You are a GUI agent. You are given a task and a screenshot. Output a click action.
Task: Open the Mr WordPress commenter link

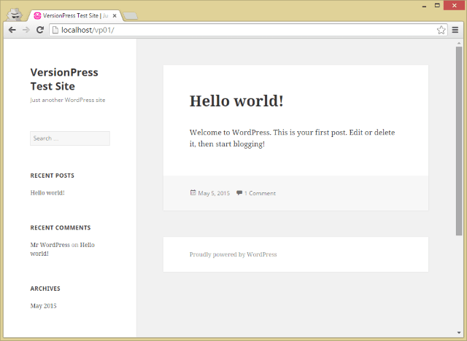tap(50, 245)
